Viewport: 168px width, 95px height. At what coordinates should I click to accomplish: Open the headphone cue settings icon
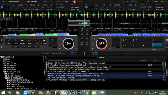tap(43, 53)
